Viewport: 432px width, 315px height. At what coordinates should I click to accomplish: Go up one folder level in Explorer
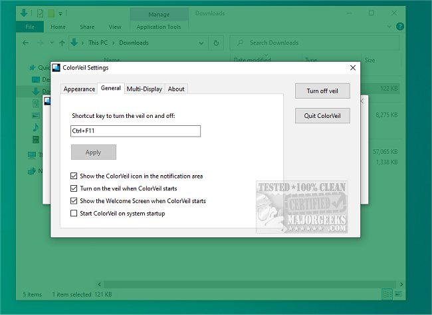pos(62,43)
